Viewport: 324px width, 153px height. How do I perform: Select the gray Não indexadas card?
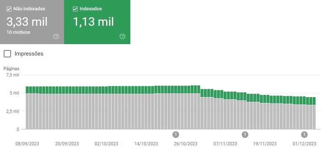[32, 22]
